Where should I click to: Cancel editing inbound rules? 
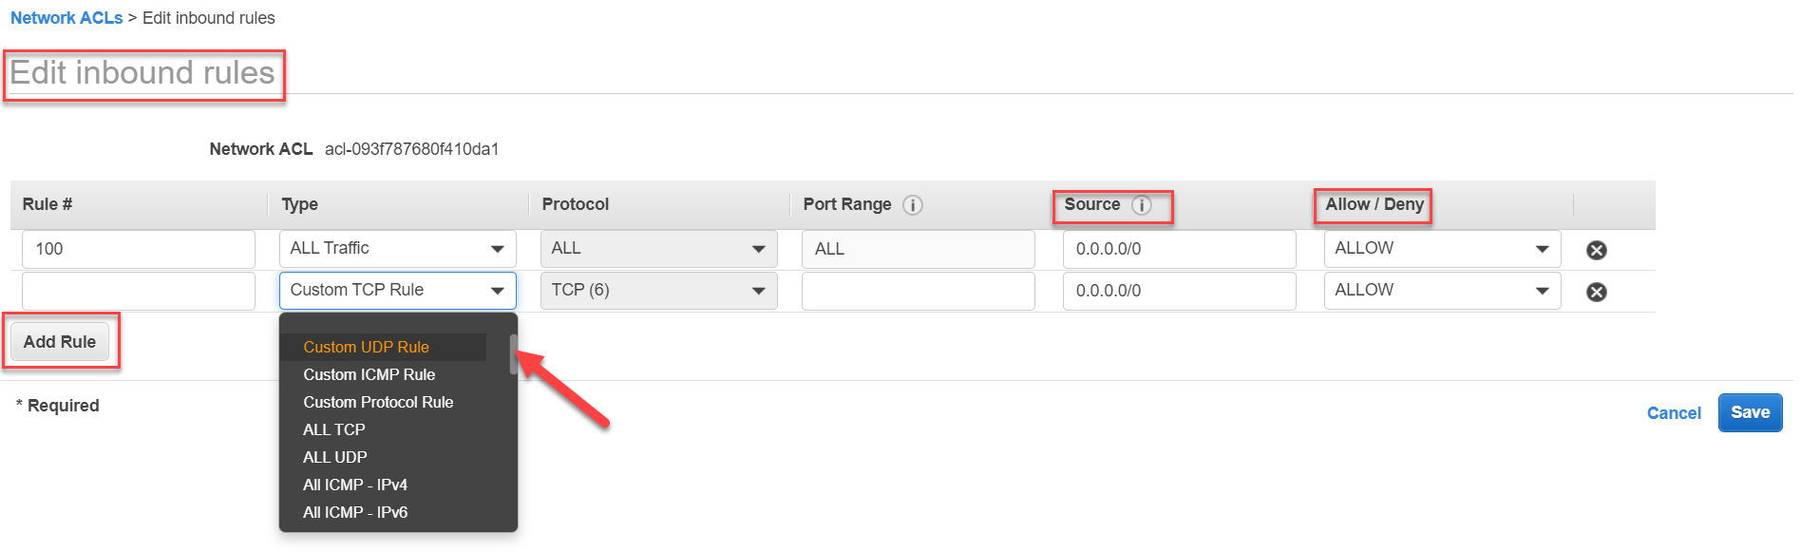[x=1674, y=413]
